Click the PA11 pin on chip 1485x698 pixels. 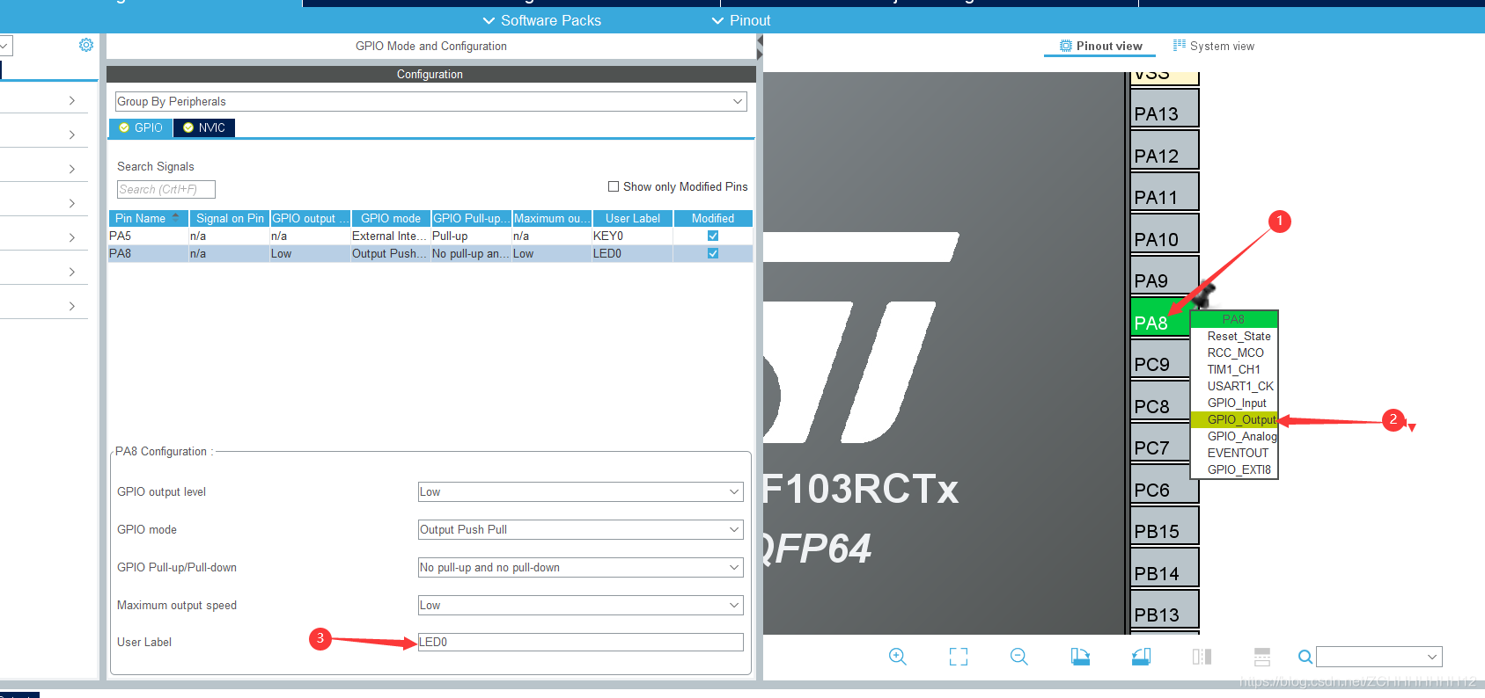click(x=1165, y=193)
